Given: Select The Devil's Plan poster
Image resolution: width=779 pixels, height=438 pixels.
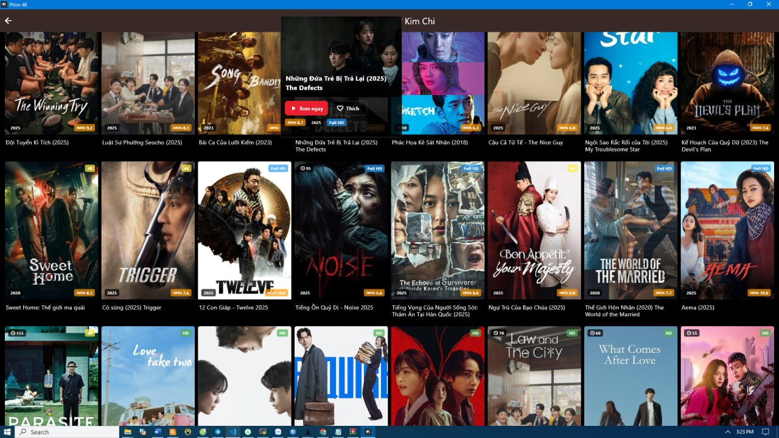Looking at the screenshot, I should [x=727, y=83].
